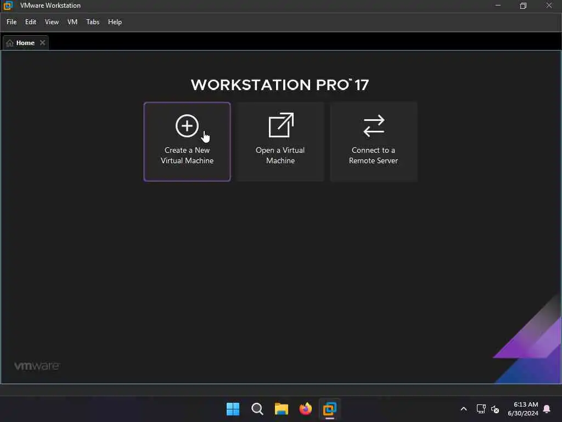The height and width of the screenshot is (422, 562).
Task: Open File Explorer from the taskbar
Action: click(x=282, y=409)
